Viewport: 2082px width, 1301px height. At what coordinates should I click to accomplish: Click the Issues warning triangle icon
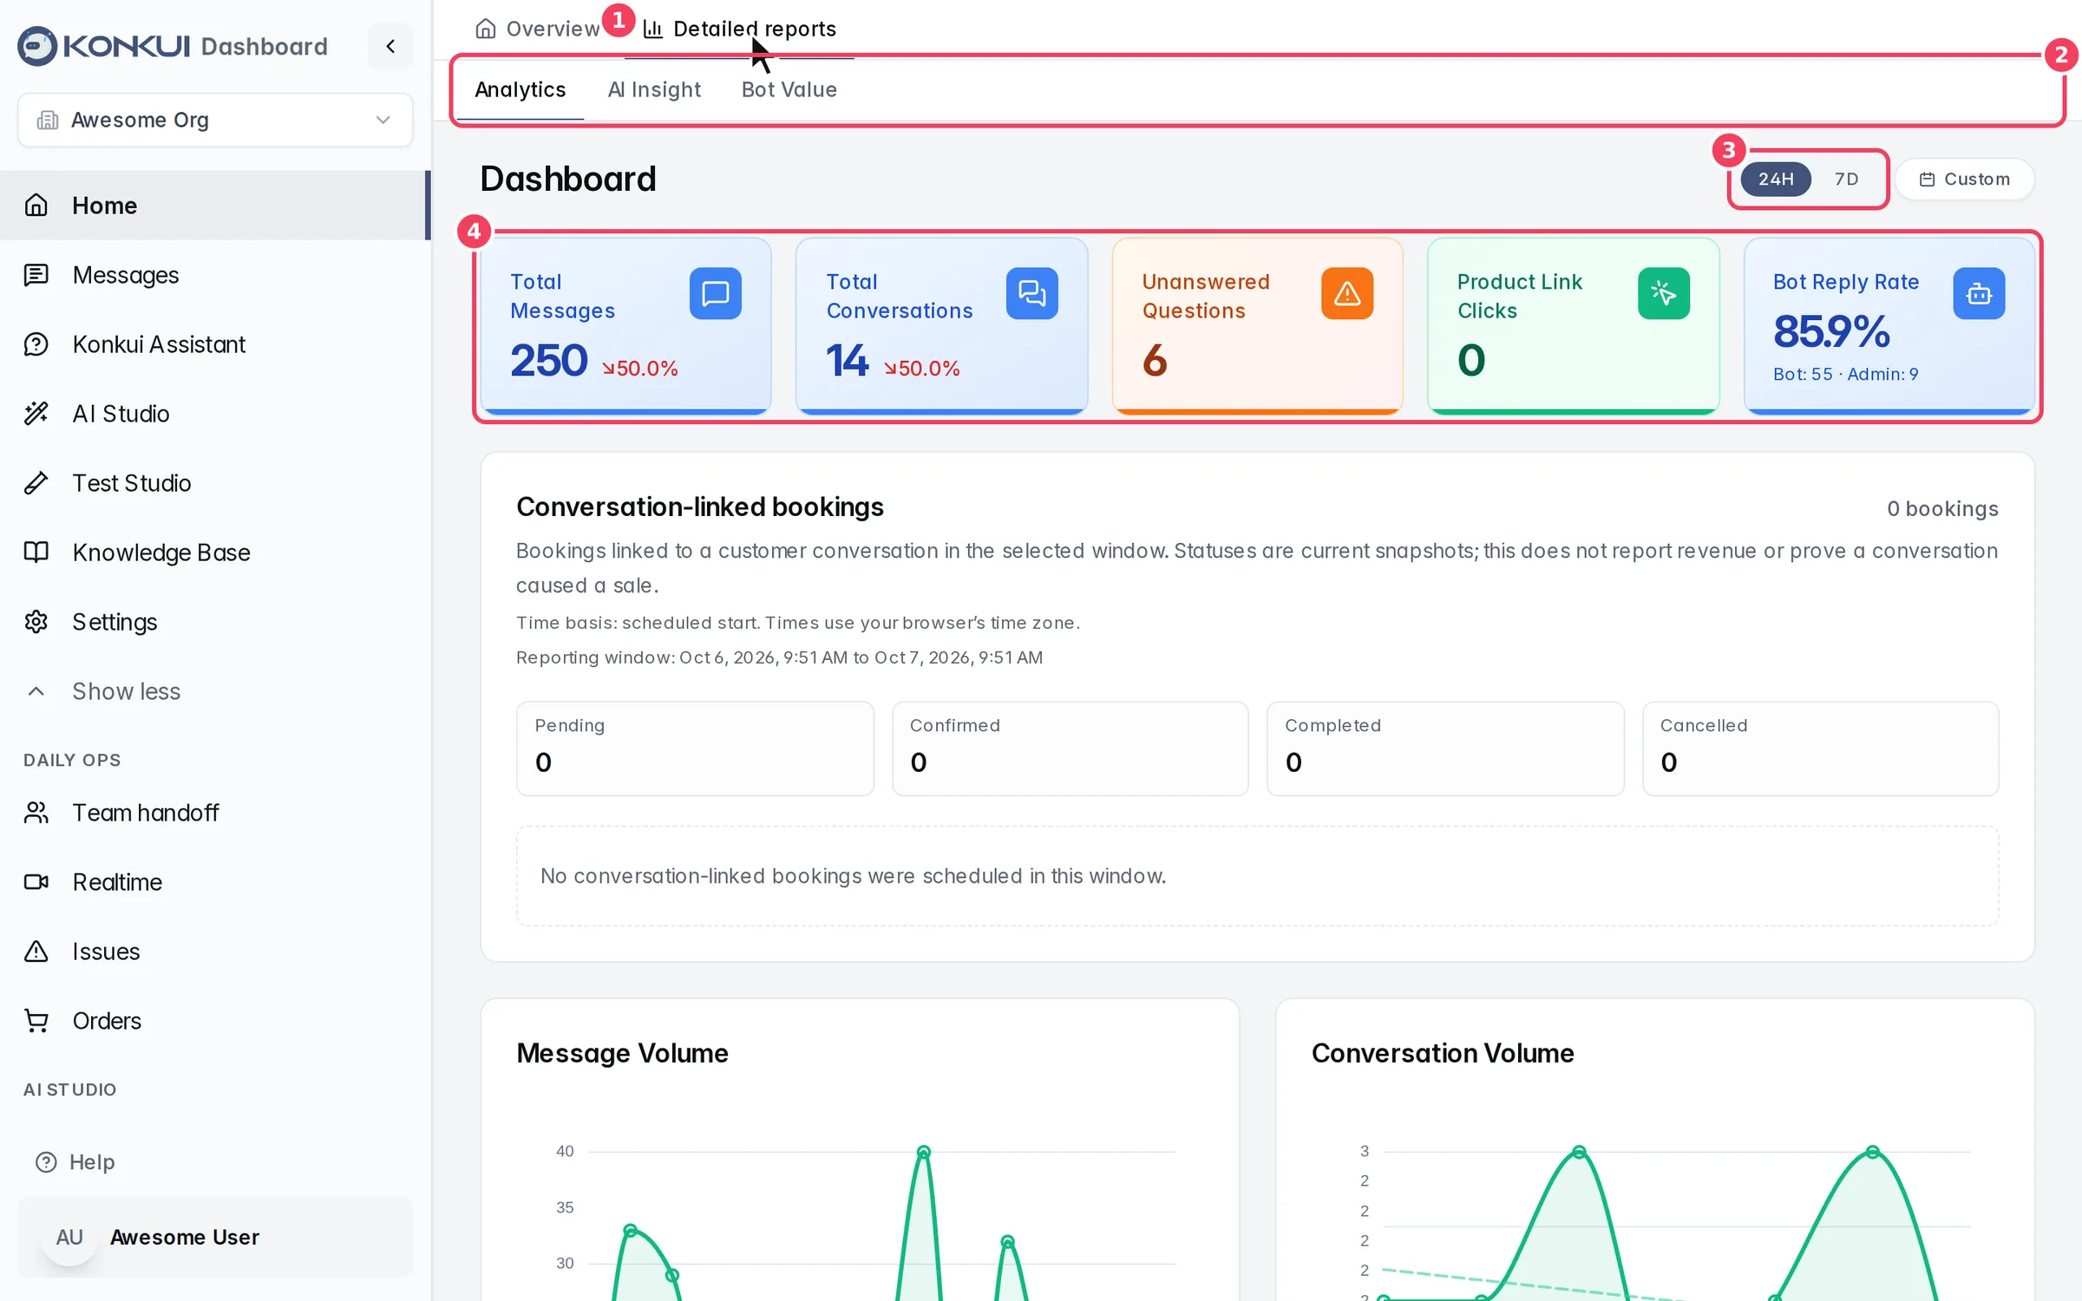[36, 951]
